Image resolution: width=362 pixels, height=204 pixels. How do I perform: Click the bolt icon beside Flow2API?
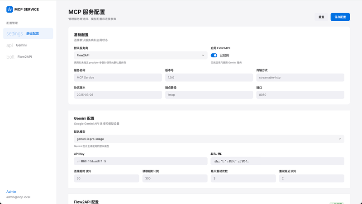click(x=10, y=57)
